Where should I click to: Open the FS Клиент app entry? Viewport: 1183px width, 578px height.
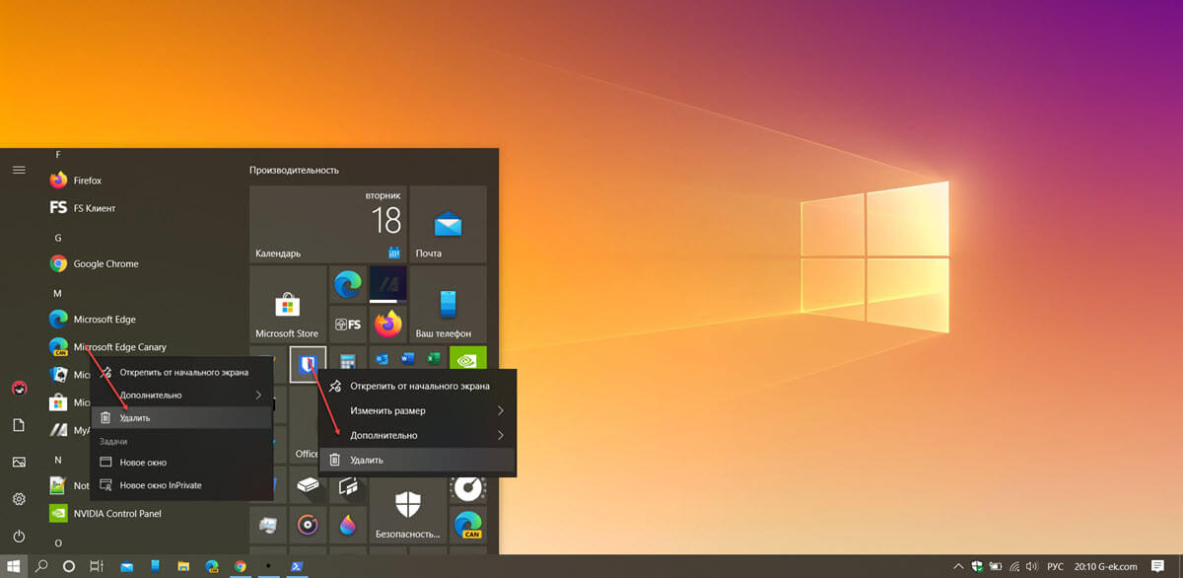94,208
